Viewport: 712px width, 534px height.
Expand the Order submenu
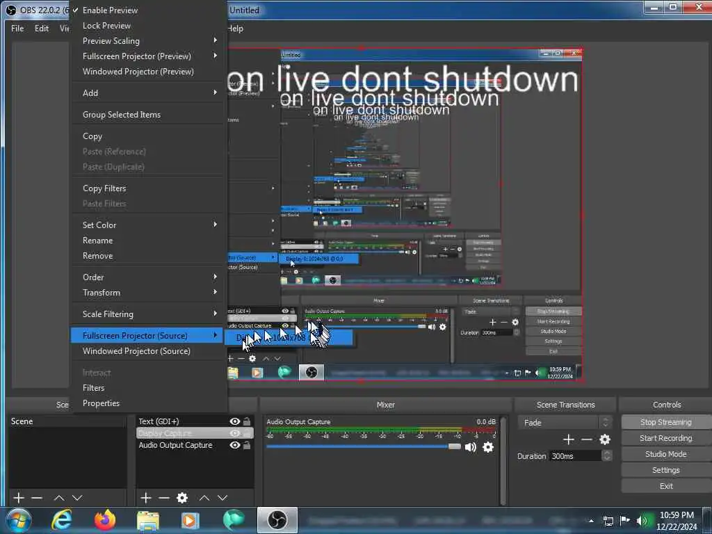tap(149, 277)
